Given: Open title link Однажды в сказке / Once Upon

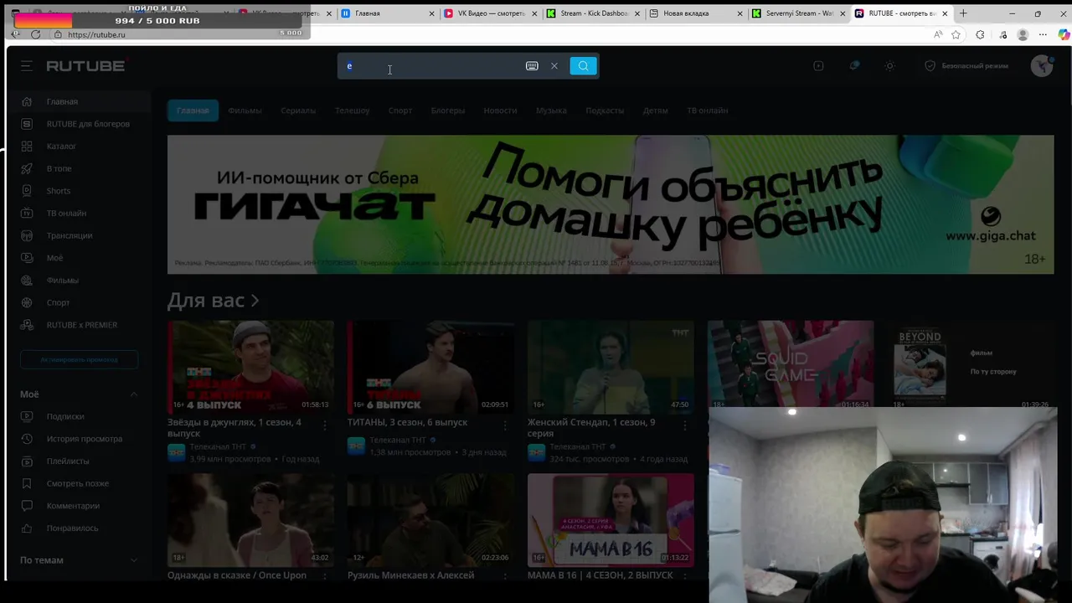Looking at the screenshot, I should click(x=237, y=575).
